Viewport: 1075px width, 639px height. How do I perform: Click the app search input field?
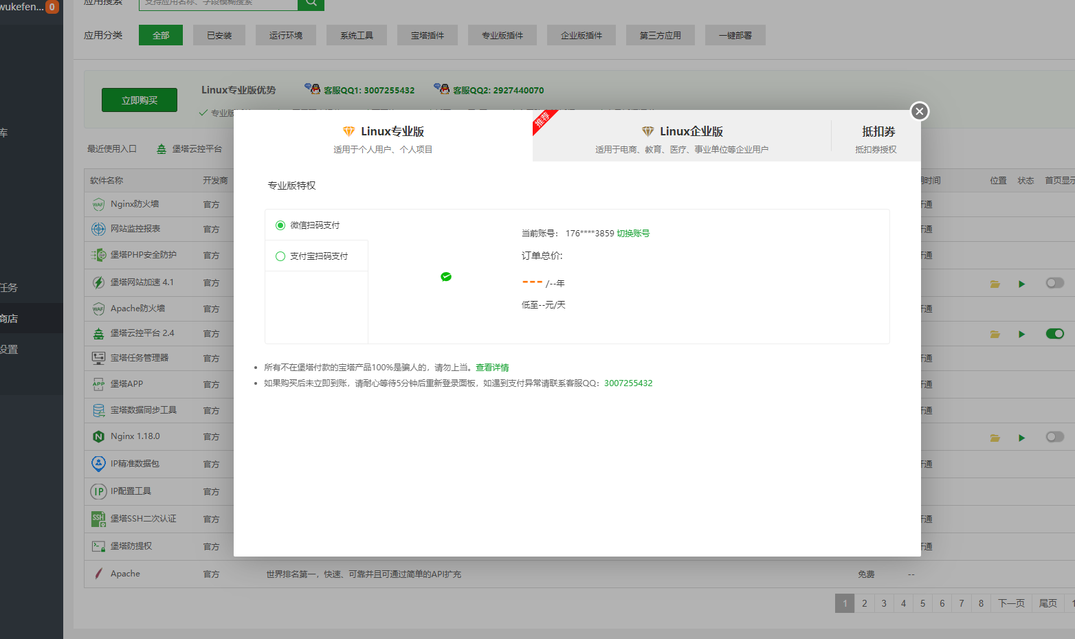tap(219, 3)
